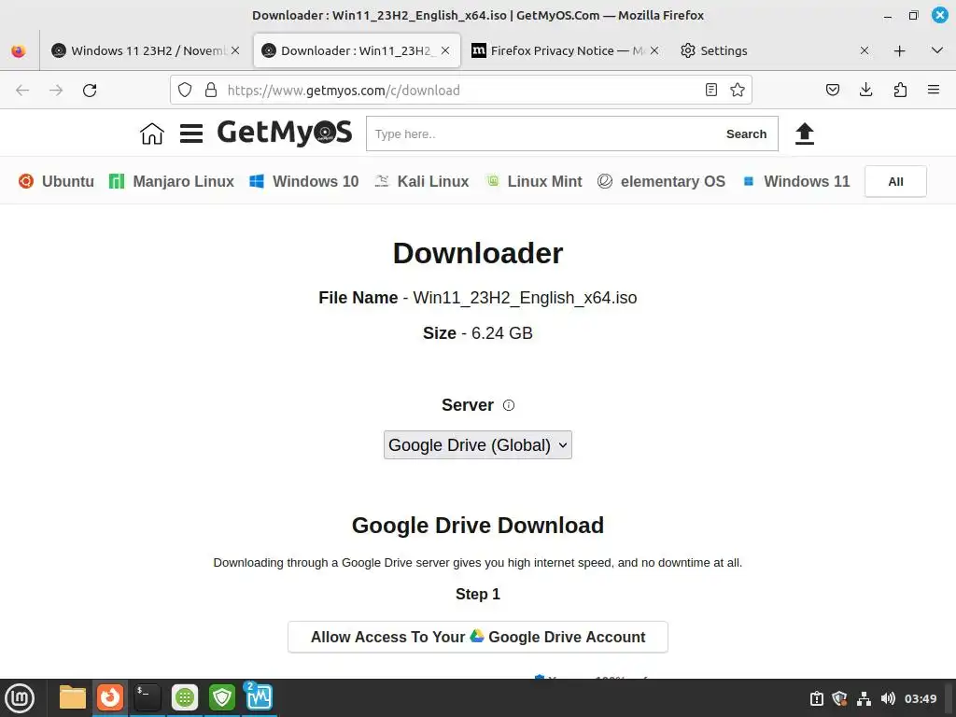The height and width of the screenshot is (717, 956).
Task: Open Firefox View pinned icon
Action: 19,50
